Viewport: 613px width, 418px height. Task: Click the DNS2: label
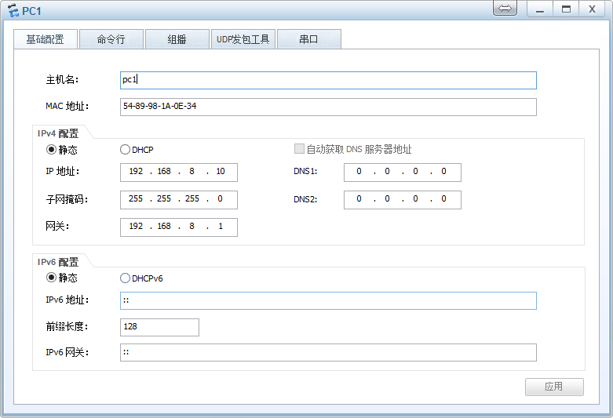click(305, 199)
